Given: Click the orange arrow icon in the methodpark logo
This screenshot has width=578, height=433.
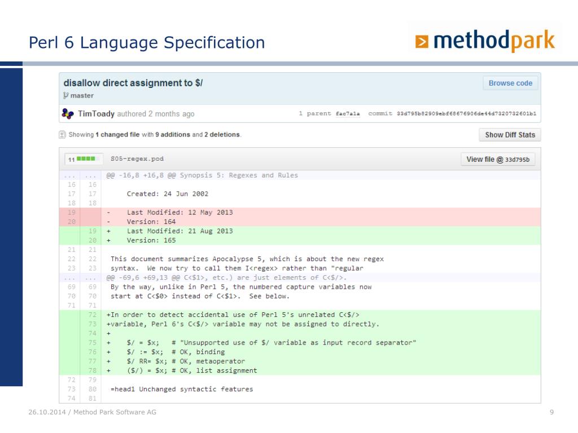Looking at the screenshot, I should click(422, 42).
